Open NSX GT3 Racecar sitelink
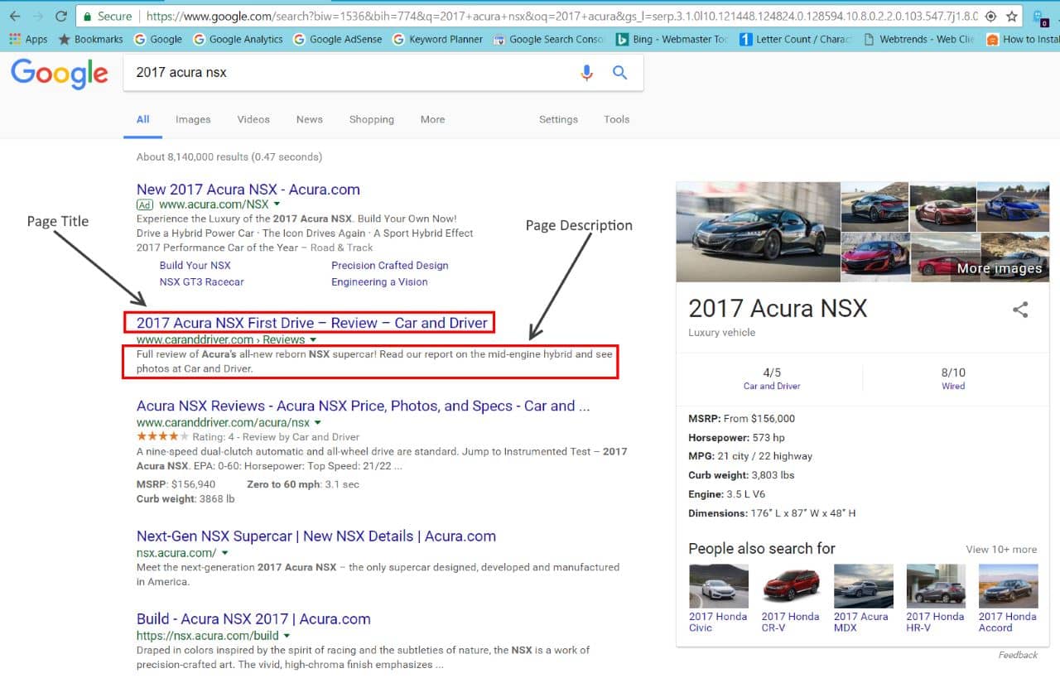The width and height of the screenshot is (1060, 678). 202,281
